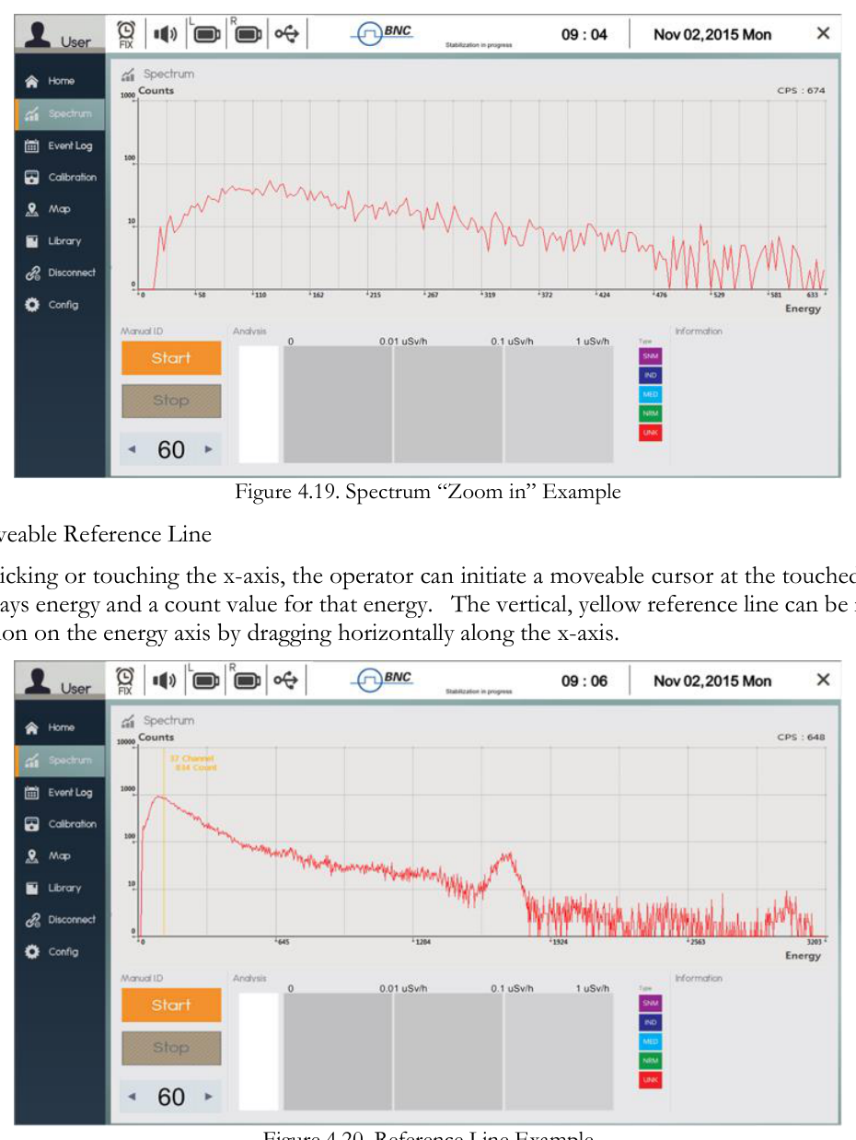
Task: Mute the speaker icon in the 09:06 screenshot
Action: coord(165,681)
